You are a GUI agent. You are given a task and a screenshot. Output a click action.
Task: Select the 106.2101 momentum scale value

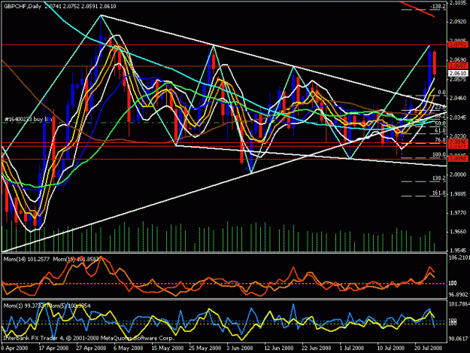459,258
